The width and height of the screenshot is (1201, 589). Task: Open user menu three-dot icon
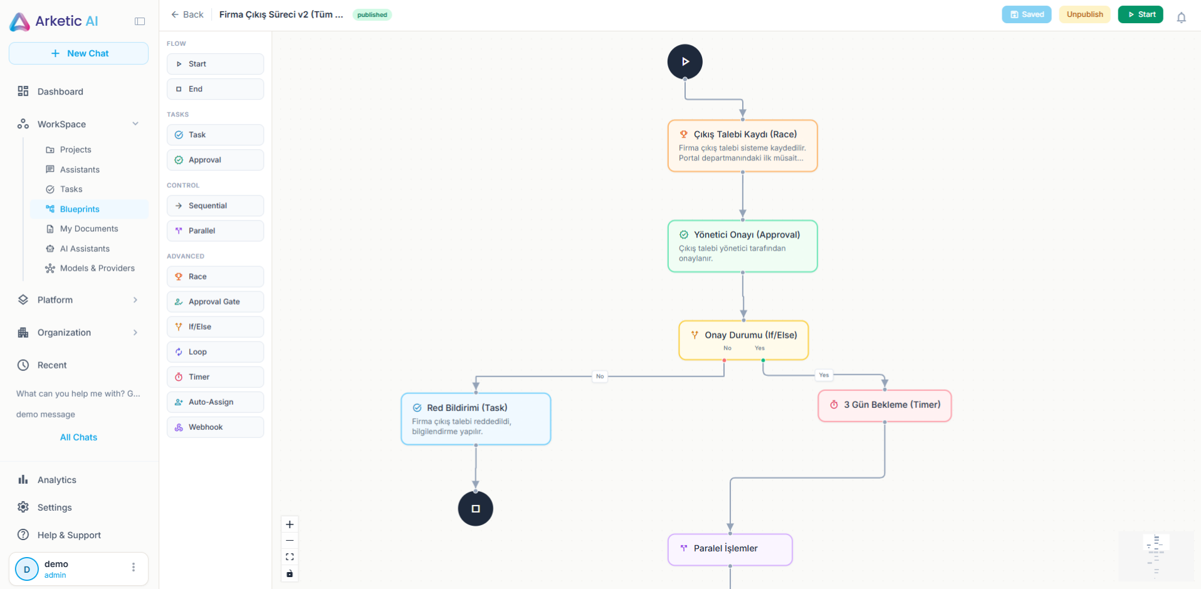tap(134, 568)
